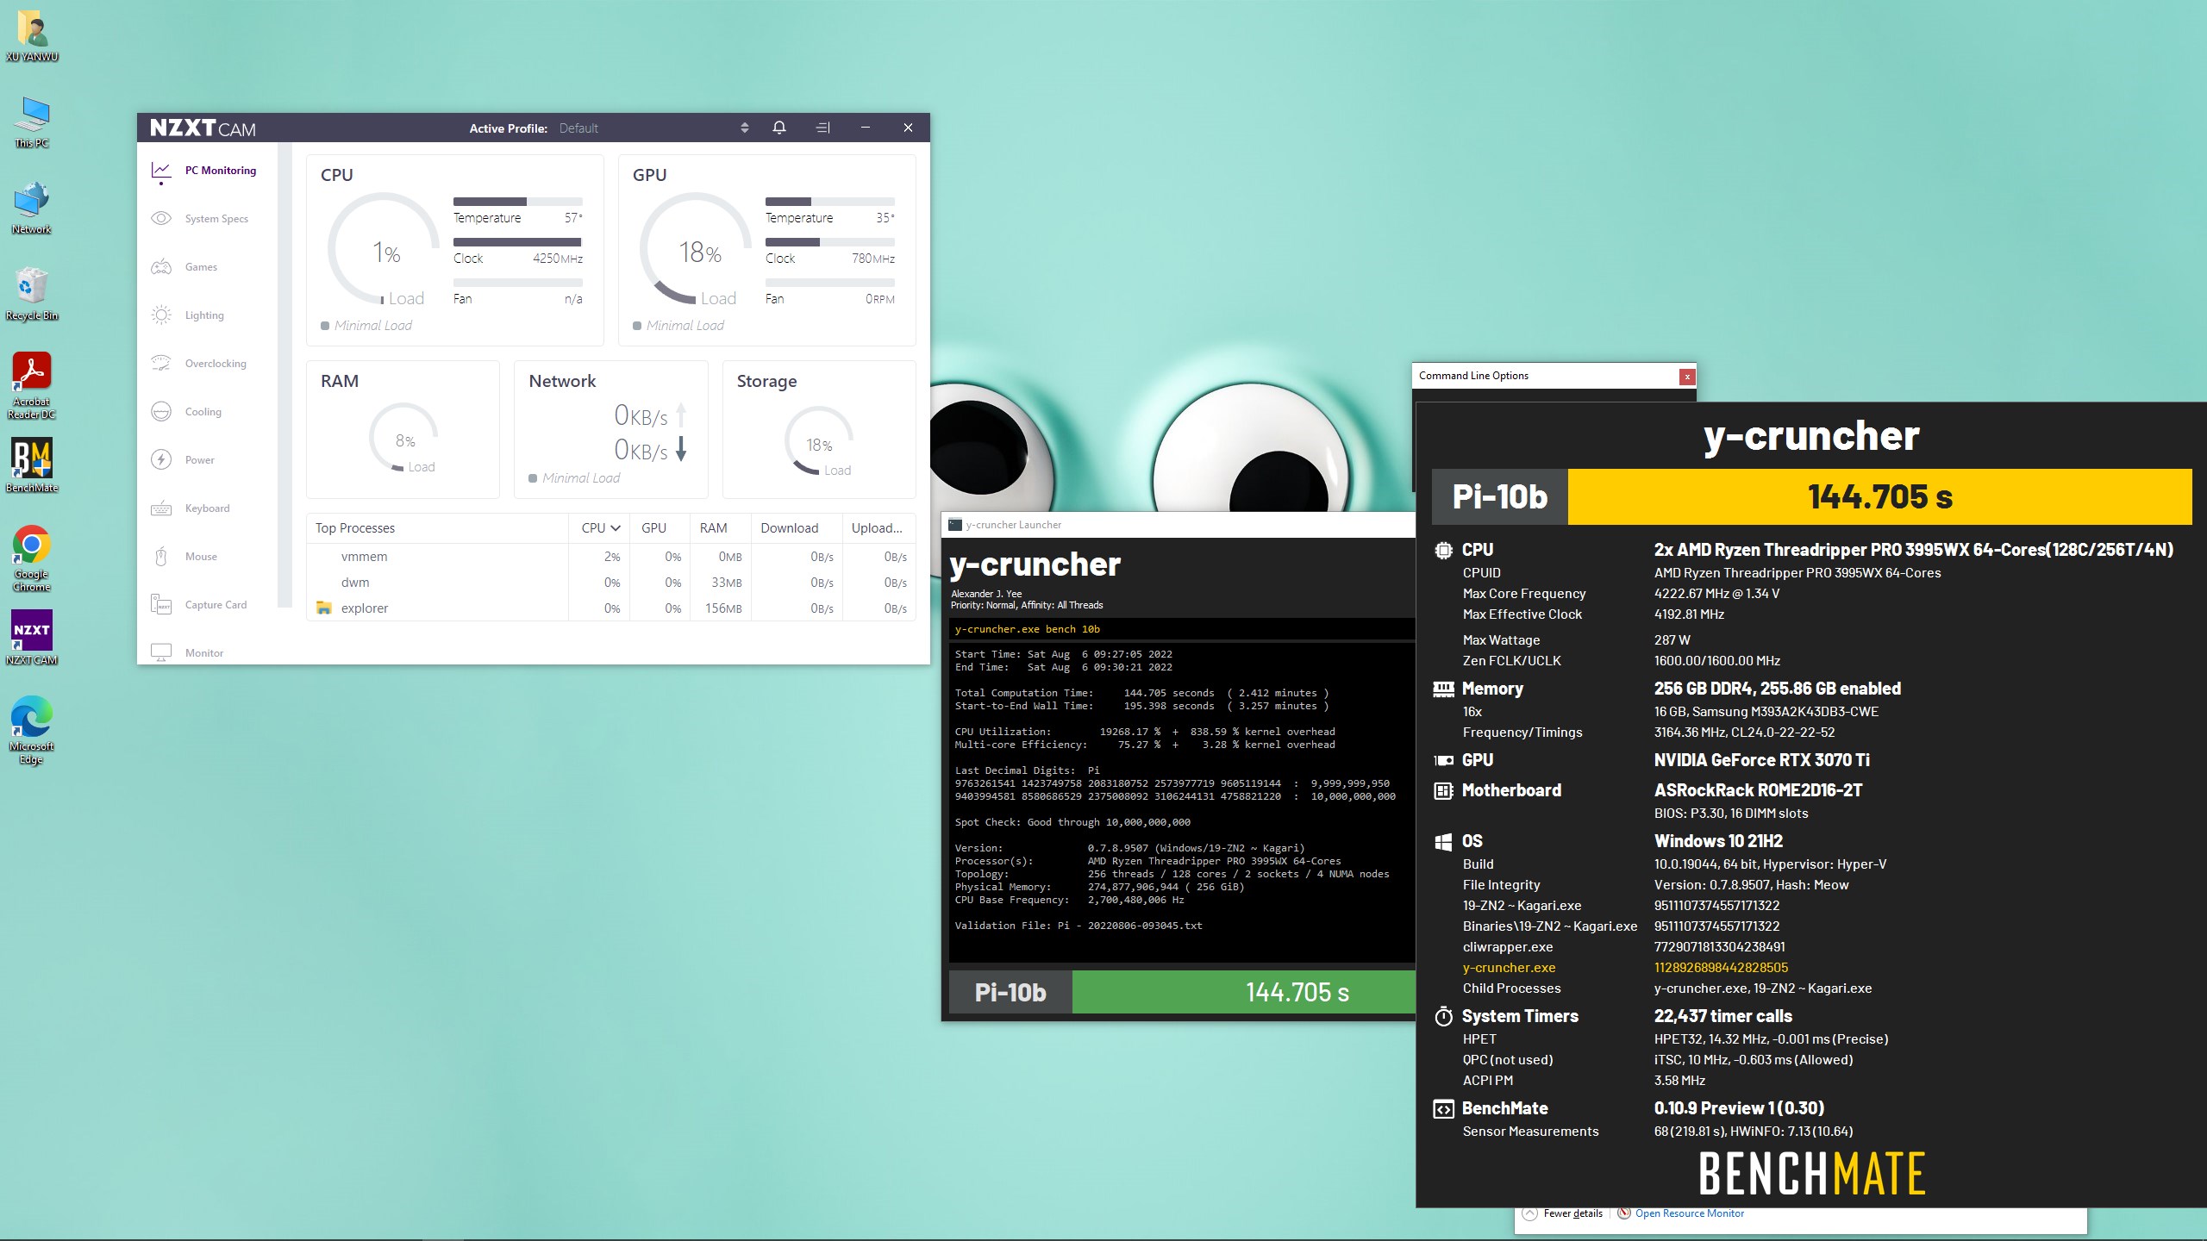This screenshot has height=1241, width=2207.
Task: Click the System Timers clock icon
Action: pyautogui.click(x=1443, y=1016)
